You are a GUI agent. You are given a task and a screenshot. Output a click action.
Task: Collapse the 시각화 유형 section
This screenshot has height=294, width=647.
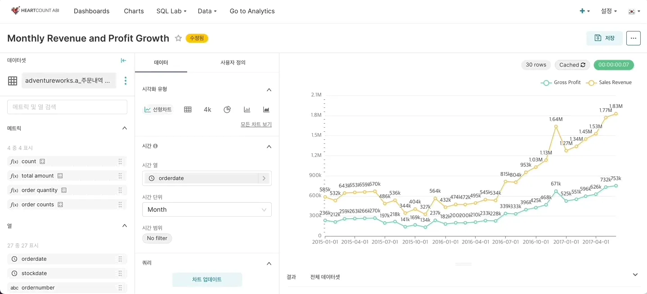pyautogui.click(x=269, y=89)
